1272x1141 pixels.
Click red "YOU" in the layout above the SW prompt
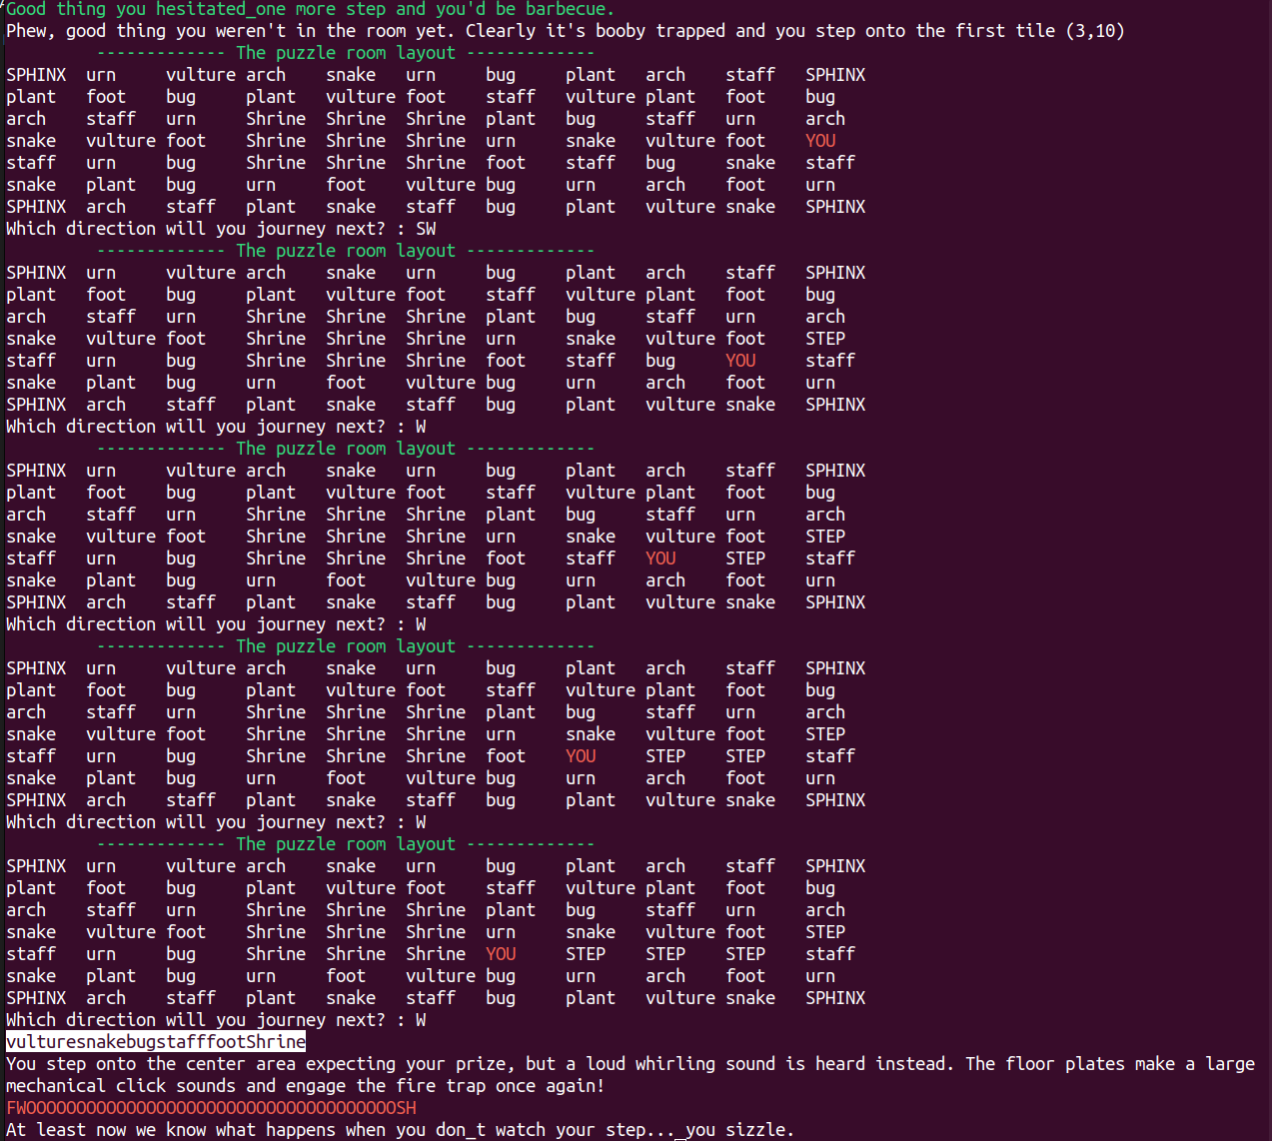pos(820,141)
